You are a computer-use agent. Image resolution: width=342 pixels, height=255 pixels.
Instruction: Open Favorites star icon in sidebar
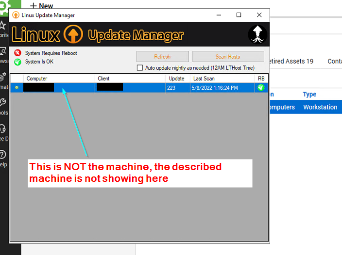[2, 25]
